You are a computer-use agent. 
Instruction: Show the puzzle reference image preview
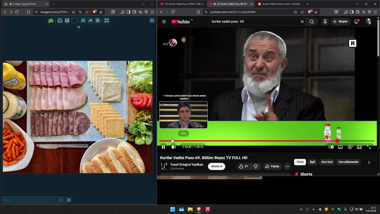coord(67,21)
